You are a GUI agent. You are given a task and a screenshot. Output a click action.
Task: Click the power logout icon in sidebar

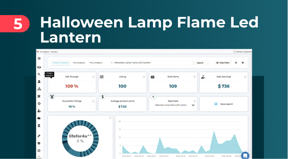(39, 150)
